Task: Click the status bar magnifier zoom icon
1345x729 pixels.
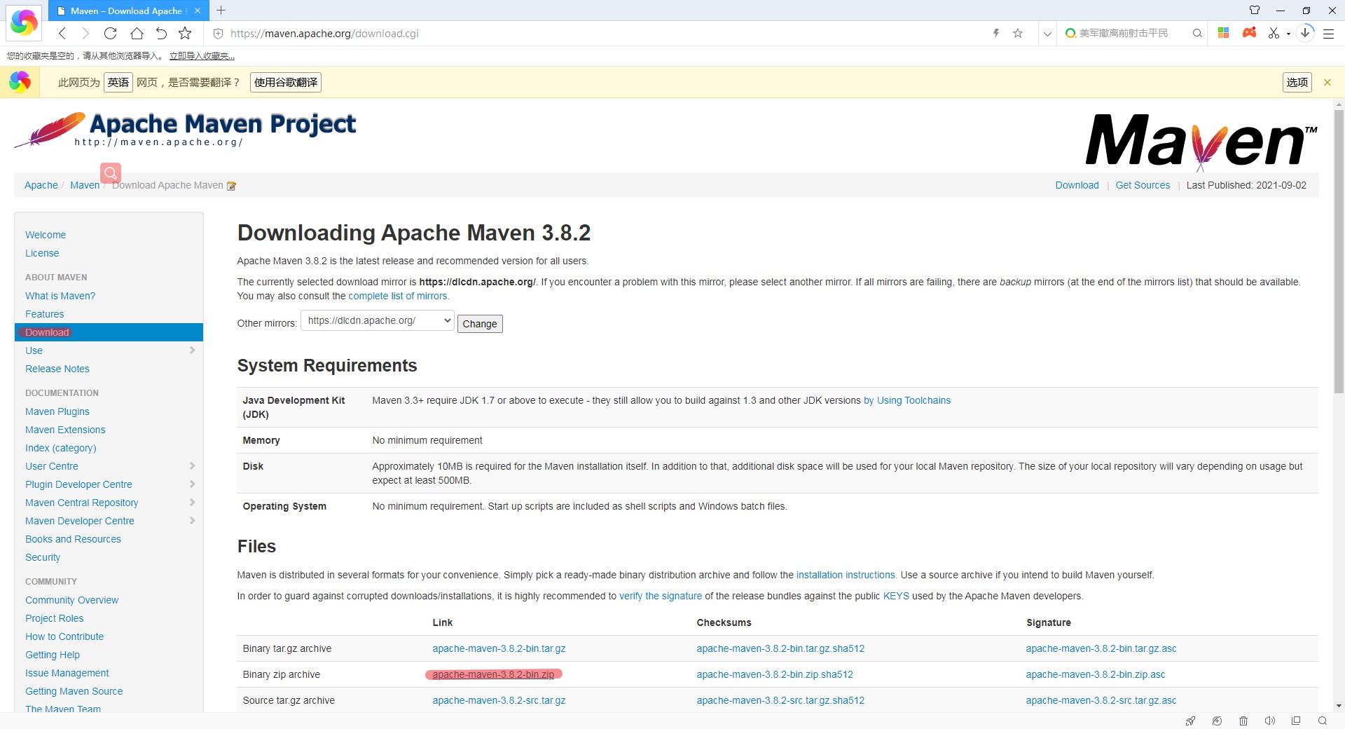Action: point(1323,721)
